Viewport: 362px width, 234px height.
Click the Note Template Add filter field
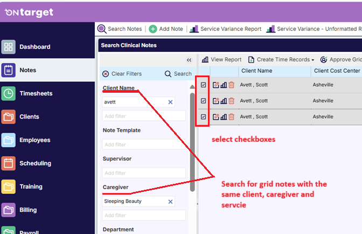coord(144,144)
